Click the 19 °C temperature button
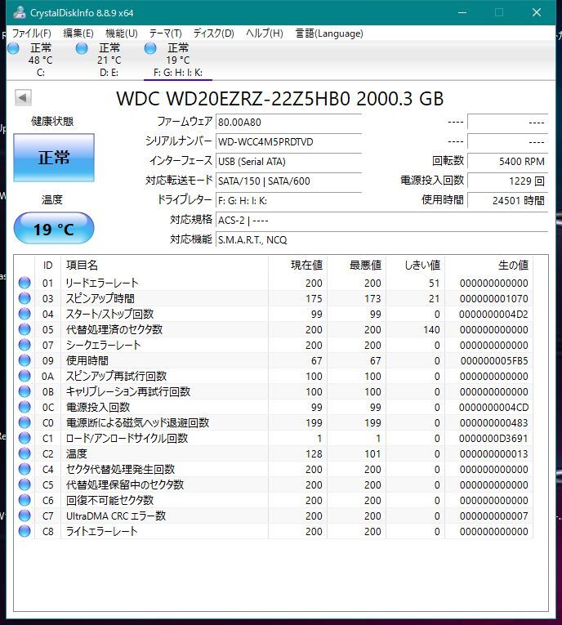 [54, 229]
